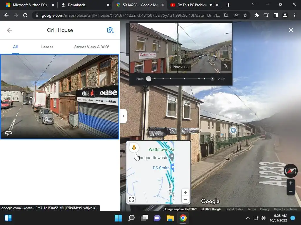Open the tab search dropdown
The width and height of the screenshot is (301, 225).
pos(254,4)
